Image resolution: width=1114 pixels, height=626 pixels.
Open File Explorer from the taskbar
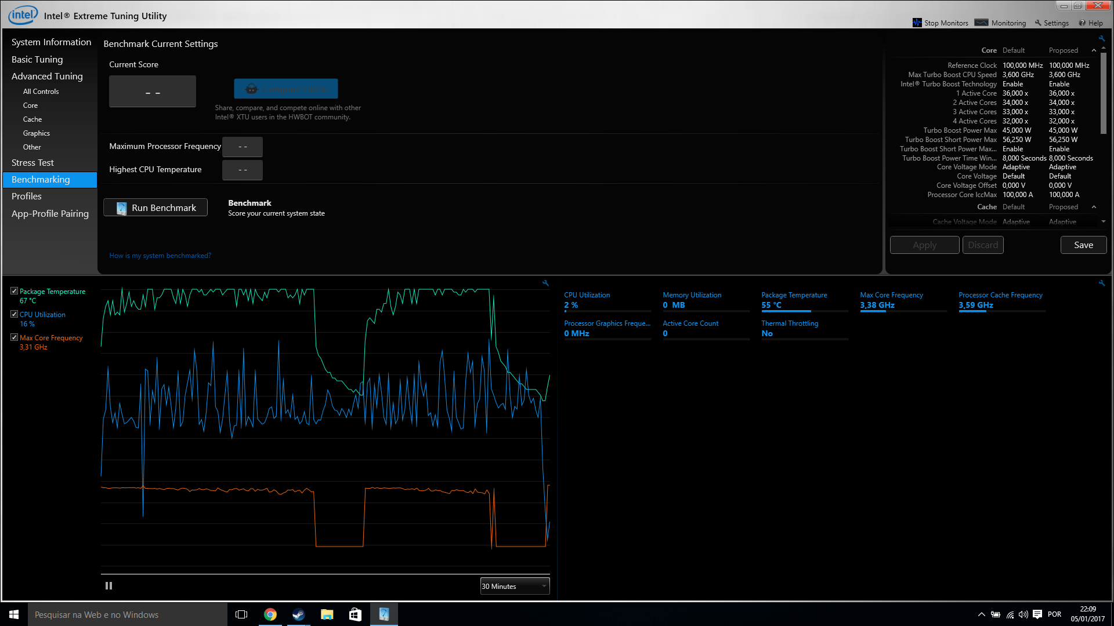pos(327,614)
